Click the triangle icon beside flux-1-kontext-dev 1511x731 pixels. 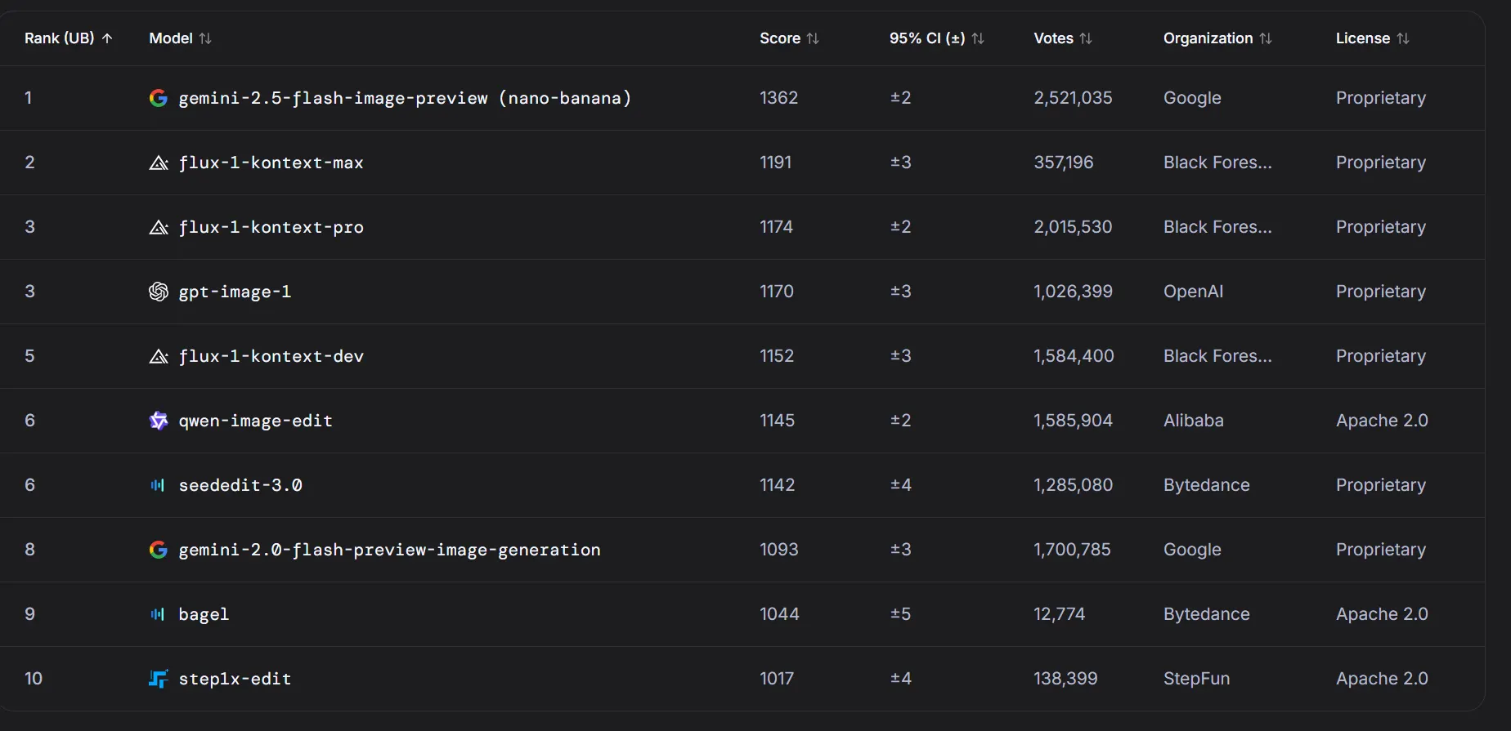click(x=159, y=357)
